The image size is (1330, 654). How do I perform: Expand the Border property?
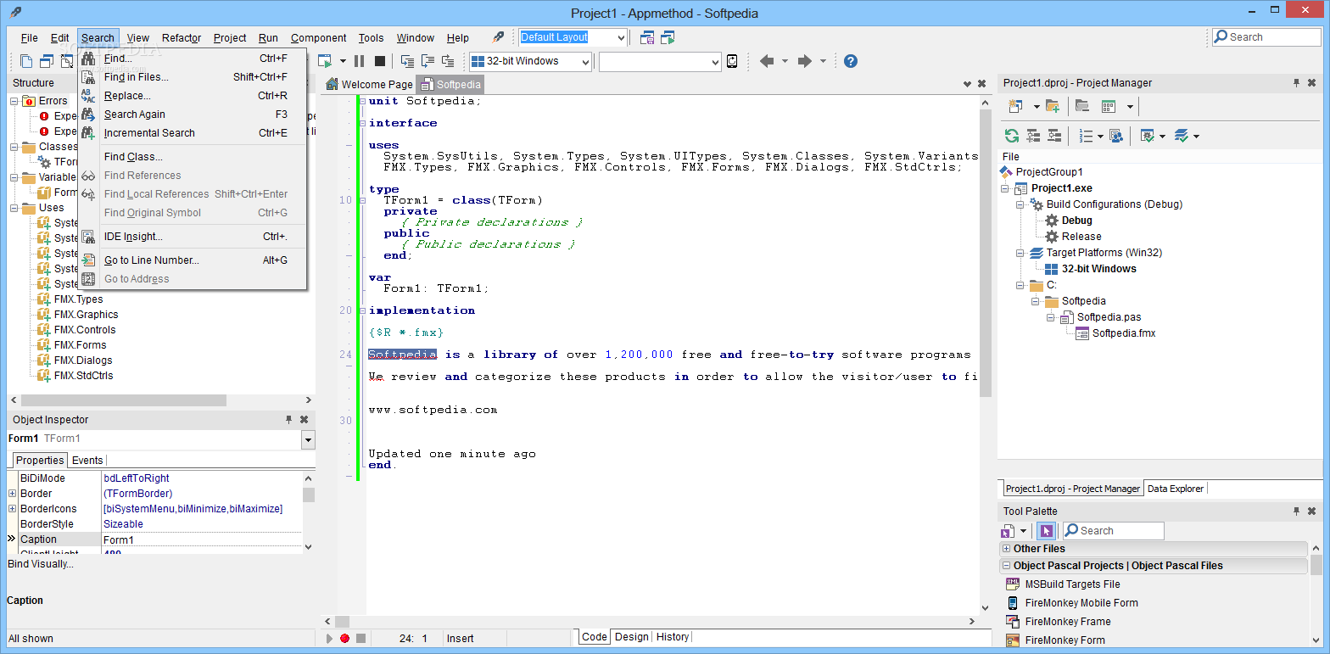coord(13,494)
